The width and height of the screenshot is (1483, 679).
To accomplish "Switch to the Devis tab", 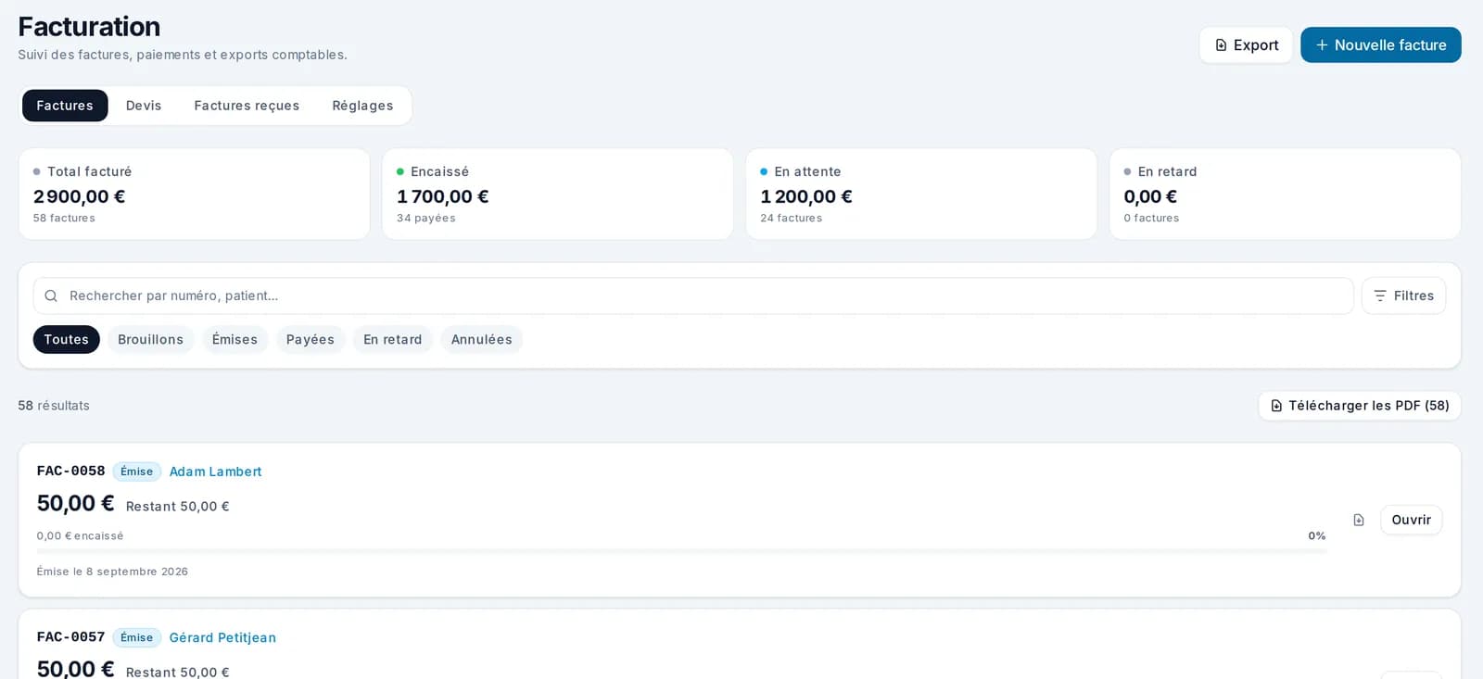I will click(x=144, y=106).
